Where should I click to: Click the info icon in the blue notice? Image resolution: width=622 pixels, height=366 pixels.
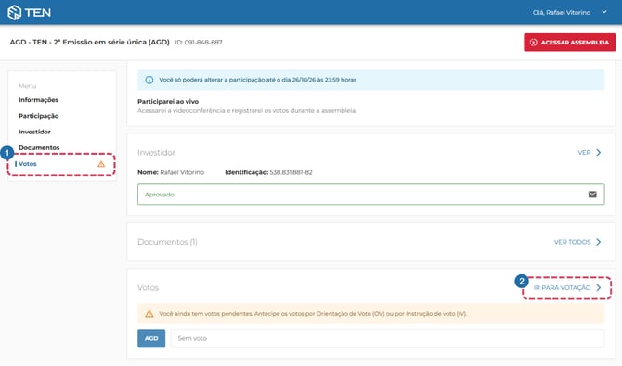pyautogui.click(x=149, y=80)
